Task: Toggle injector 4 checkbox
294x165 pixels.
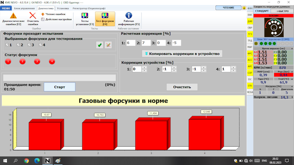Action: click(40, 45)
